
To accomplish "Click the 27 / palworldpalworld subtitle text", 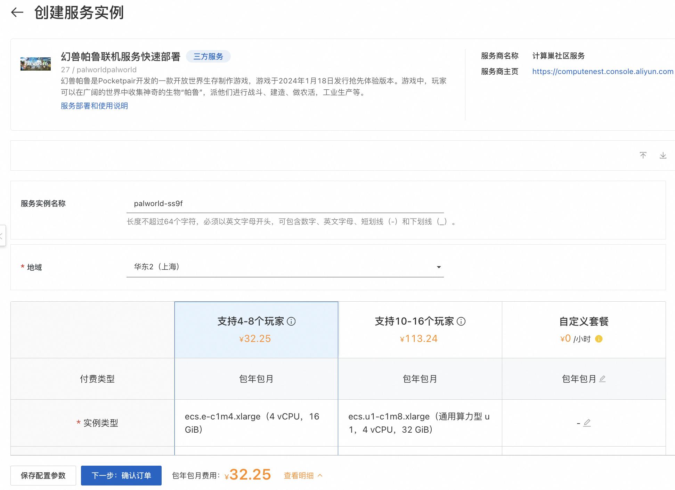I will coord(99,70).
